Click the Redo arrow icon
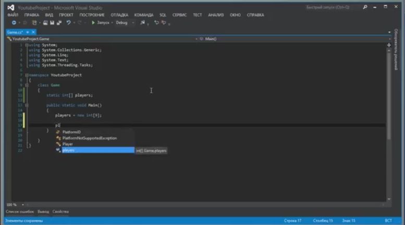 point(80,23)
